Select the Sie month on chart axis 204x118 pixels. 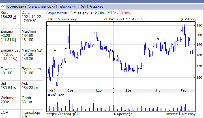pyautogui.click(x=128, y=90)
